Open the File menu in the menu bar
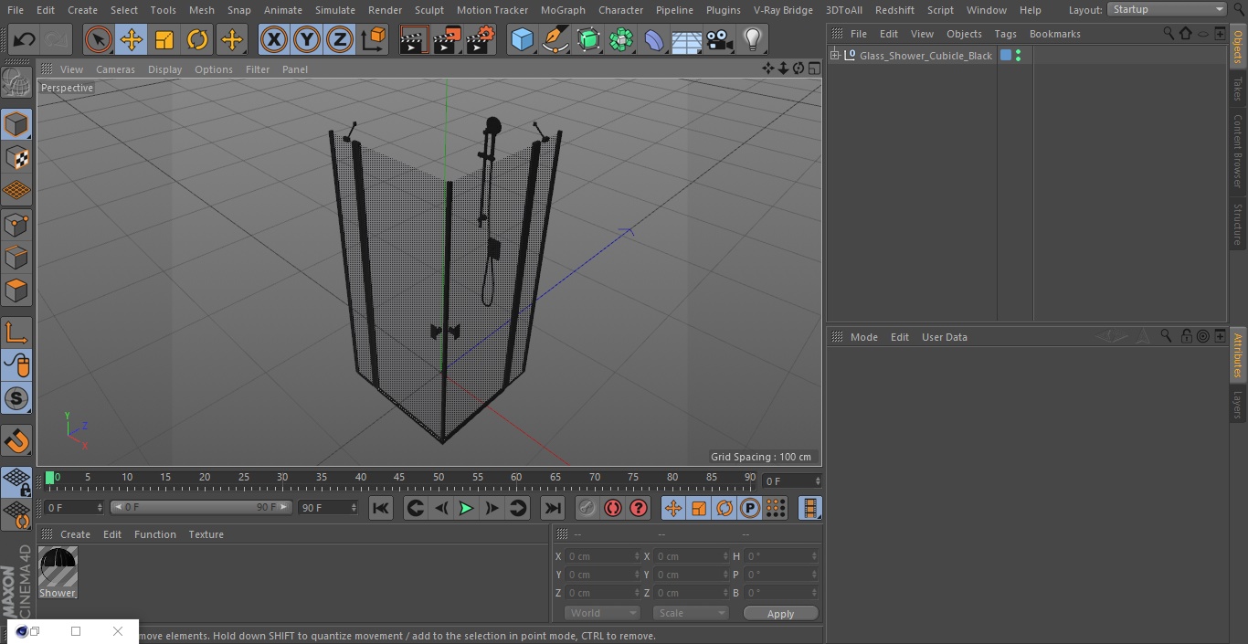 tap(16, 10)
